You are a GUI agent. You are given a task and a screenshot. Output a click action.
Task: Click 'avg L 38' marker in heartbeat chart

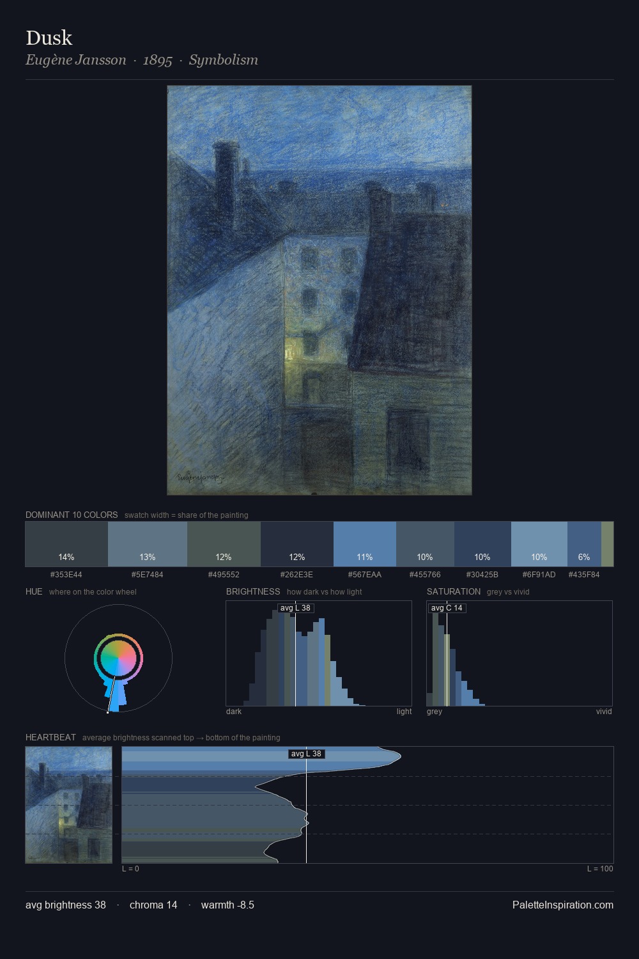point(307,754)
